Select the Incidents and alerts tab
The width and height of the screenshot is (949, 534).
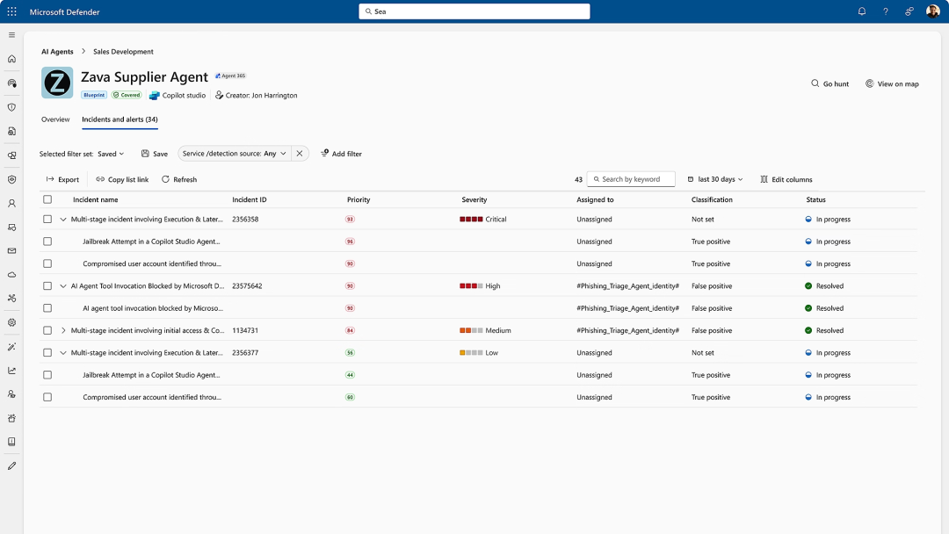click(x=120, y=119)
